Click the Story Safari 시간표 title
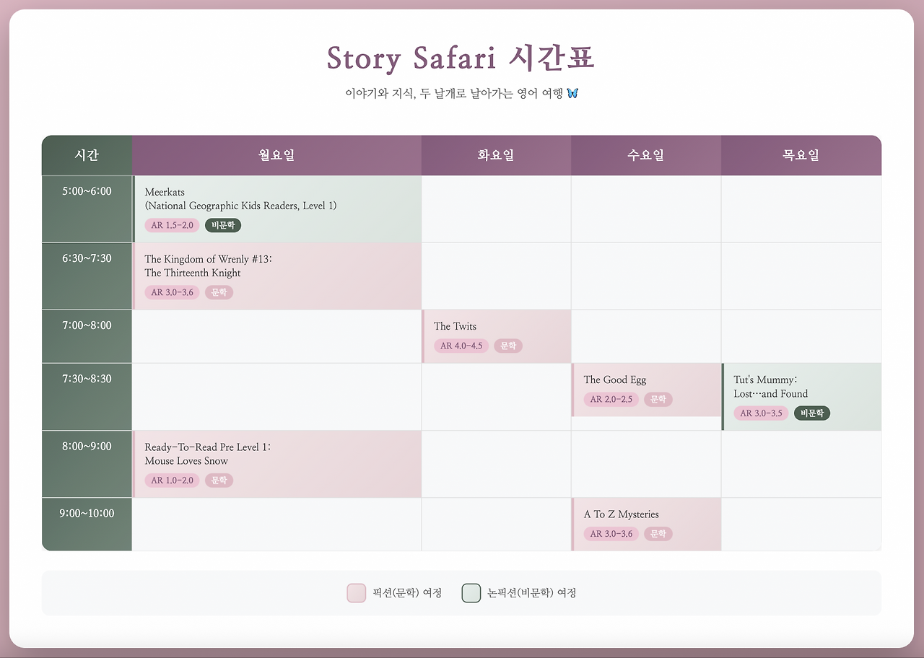This screenshot has height=658, width=924. coord(461,58)
